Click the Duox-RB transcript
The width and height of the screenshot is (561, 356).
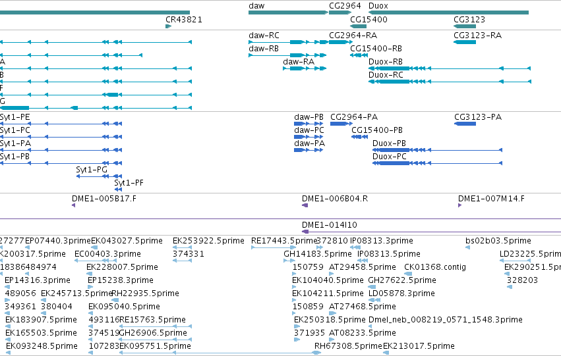tap(450, 68)
